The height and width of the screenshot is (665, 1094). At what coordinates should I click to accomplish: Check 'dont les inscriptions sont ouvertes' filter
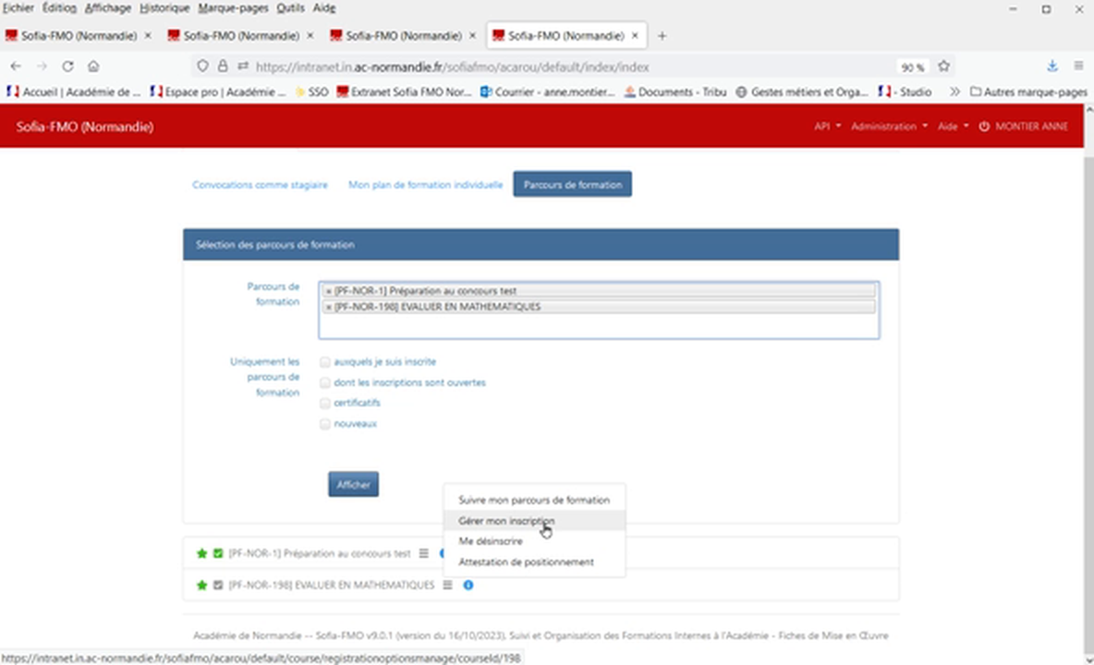324,382
